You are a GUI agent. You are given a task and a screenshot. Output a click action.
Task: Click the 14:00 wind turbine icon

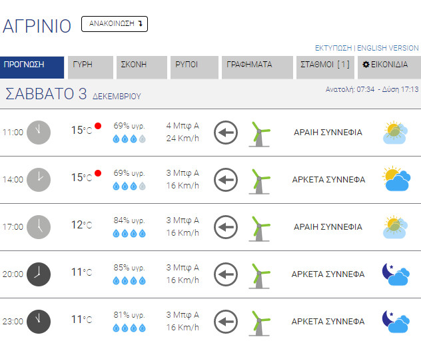point(258,180)
